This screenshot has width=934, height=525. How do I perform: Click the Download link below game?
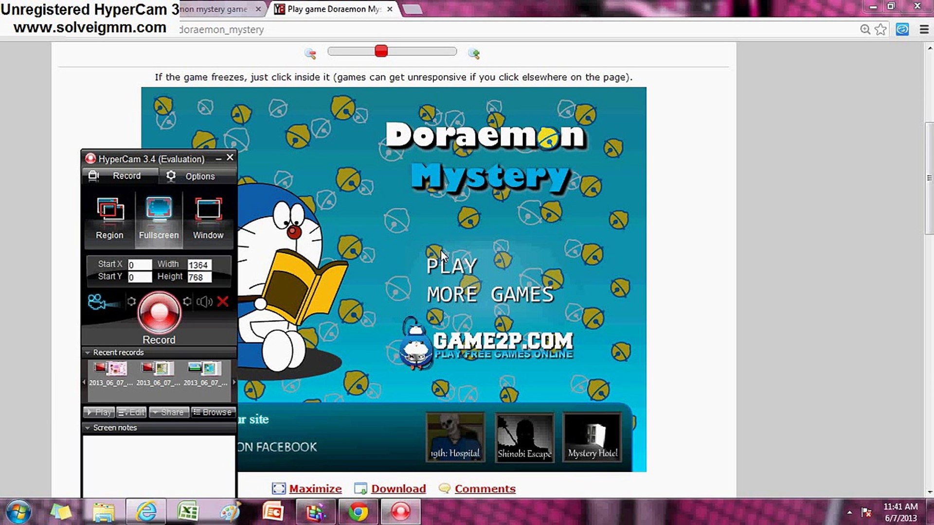click(398, 489)
